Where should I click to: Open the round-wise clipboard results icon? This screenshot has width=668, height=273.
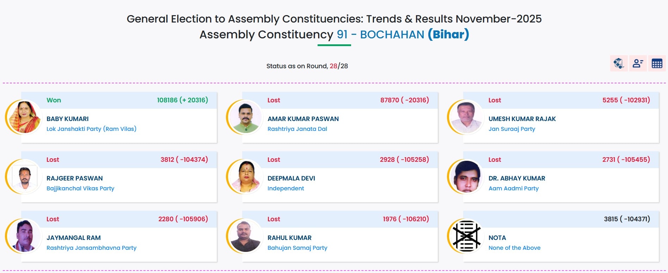[619, 63]
